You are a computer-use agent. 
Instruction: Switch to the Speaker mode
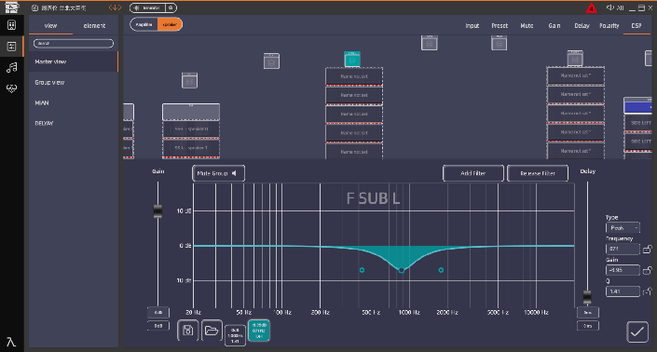170,25
